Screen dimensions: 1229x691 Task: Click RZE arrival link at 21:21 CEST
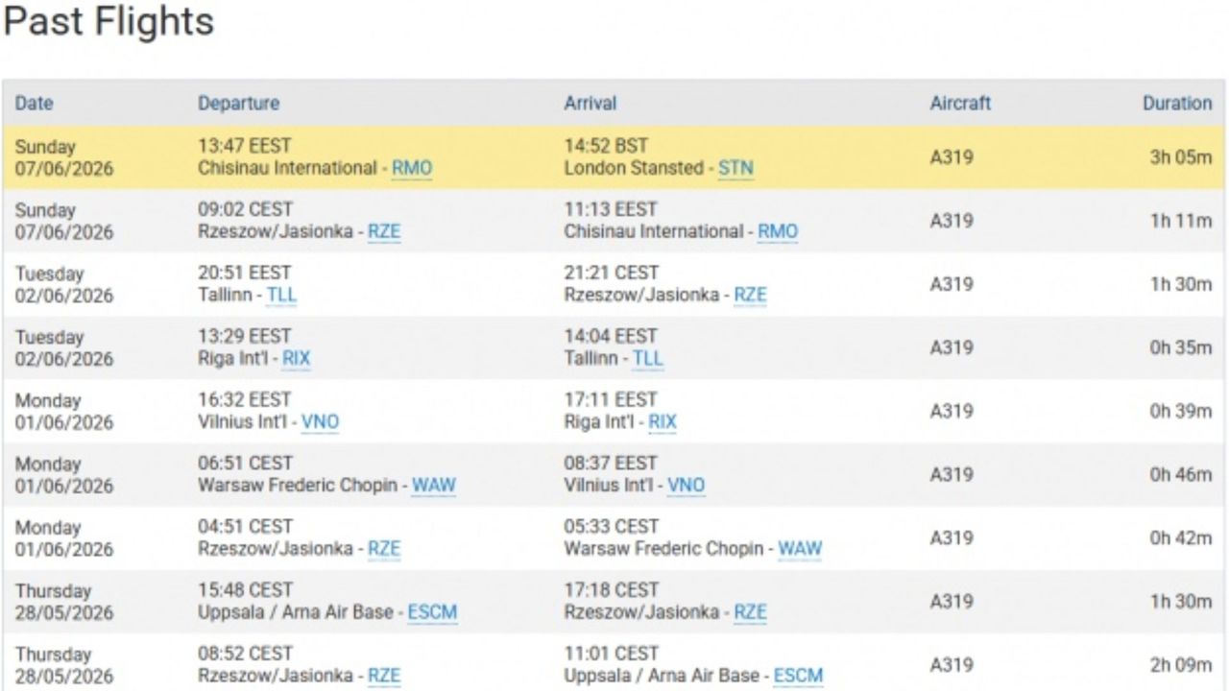[750, 295]
